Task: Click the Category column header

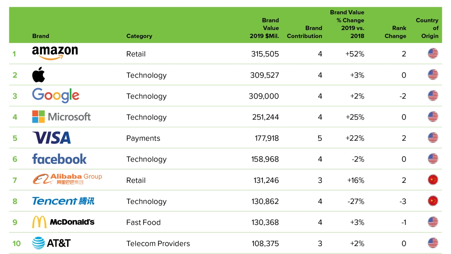Action: (x=139, y=36)
